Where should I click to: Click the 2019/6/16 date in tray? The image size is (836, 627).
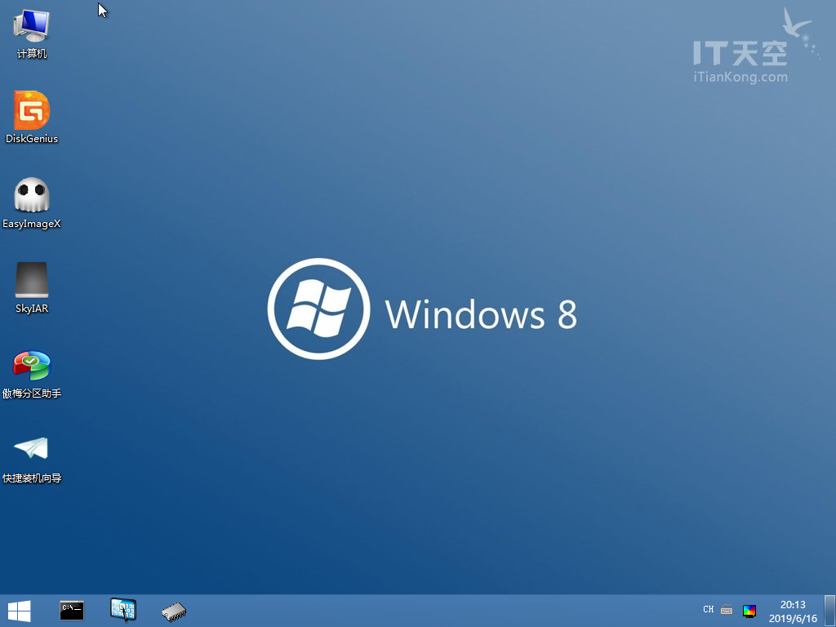click(793, 619)
